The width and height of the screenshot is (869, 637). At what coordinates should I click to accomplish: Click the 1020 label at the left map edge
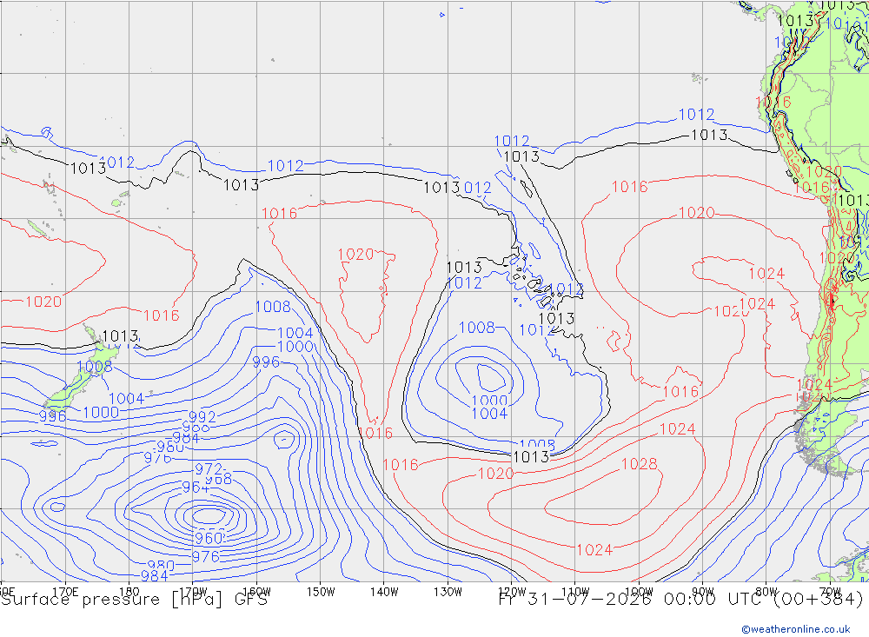pyautogui.click(x=43, y=302)
